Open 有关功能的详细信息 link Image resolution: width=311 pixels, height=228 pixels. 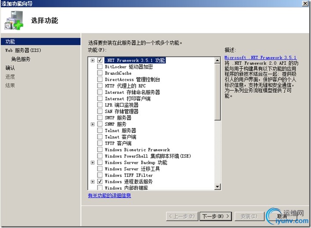coord(109,195)
